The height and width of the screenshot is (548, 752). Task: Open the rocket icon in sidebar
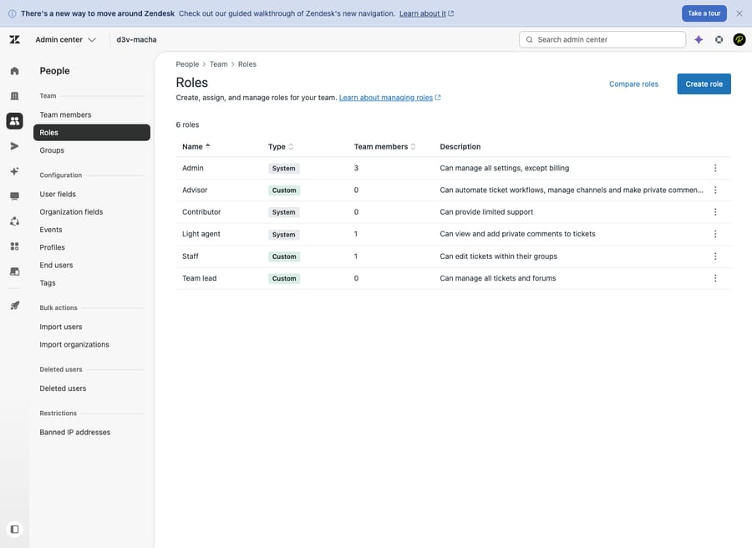(x=14, y=306)
